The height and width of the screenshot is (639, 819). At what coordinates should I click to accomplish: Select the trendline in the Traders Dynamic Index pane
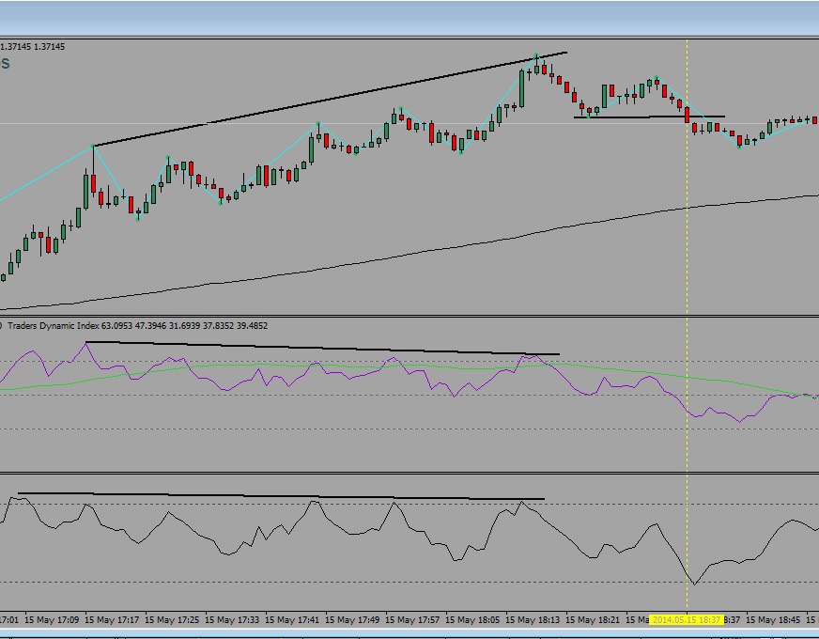click(x=322, y=348)
